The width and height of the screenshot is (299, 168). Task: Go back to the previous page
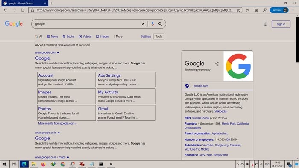pyautogui.click(x=6, y=10)
